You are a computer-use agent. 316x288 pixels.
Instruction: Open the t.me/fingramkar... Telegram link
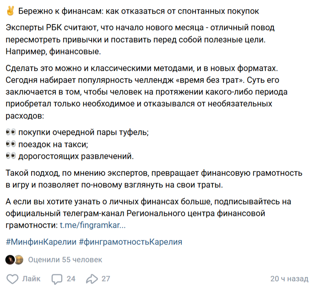click(93, 225)
